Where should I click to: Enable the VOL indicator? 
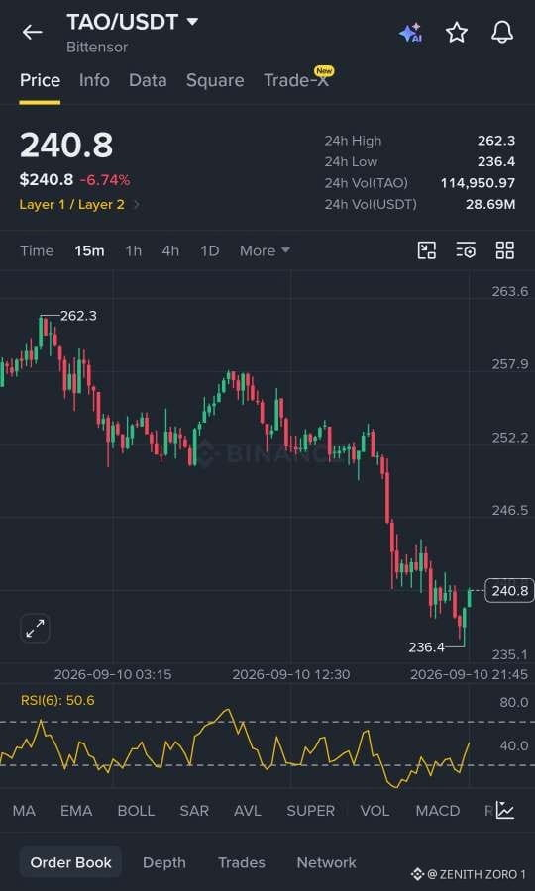pyautogui.click(x=374, y=811)
